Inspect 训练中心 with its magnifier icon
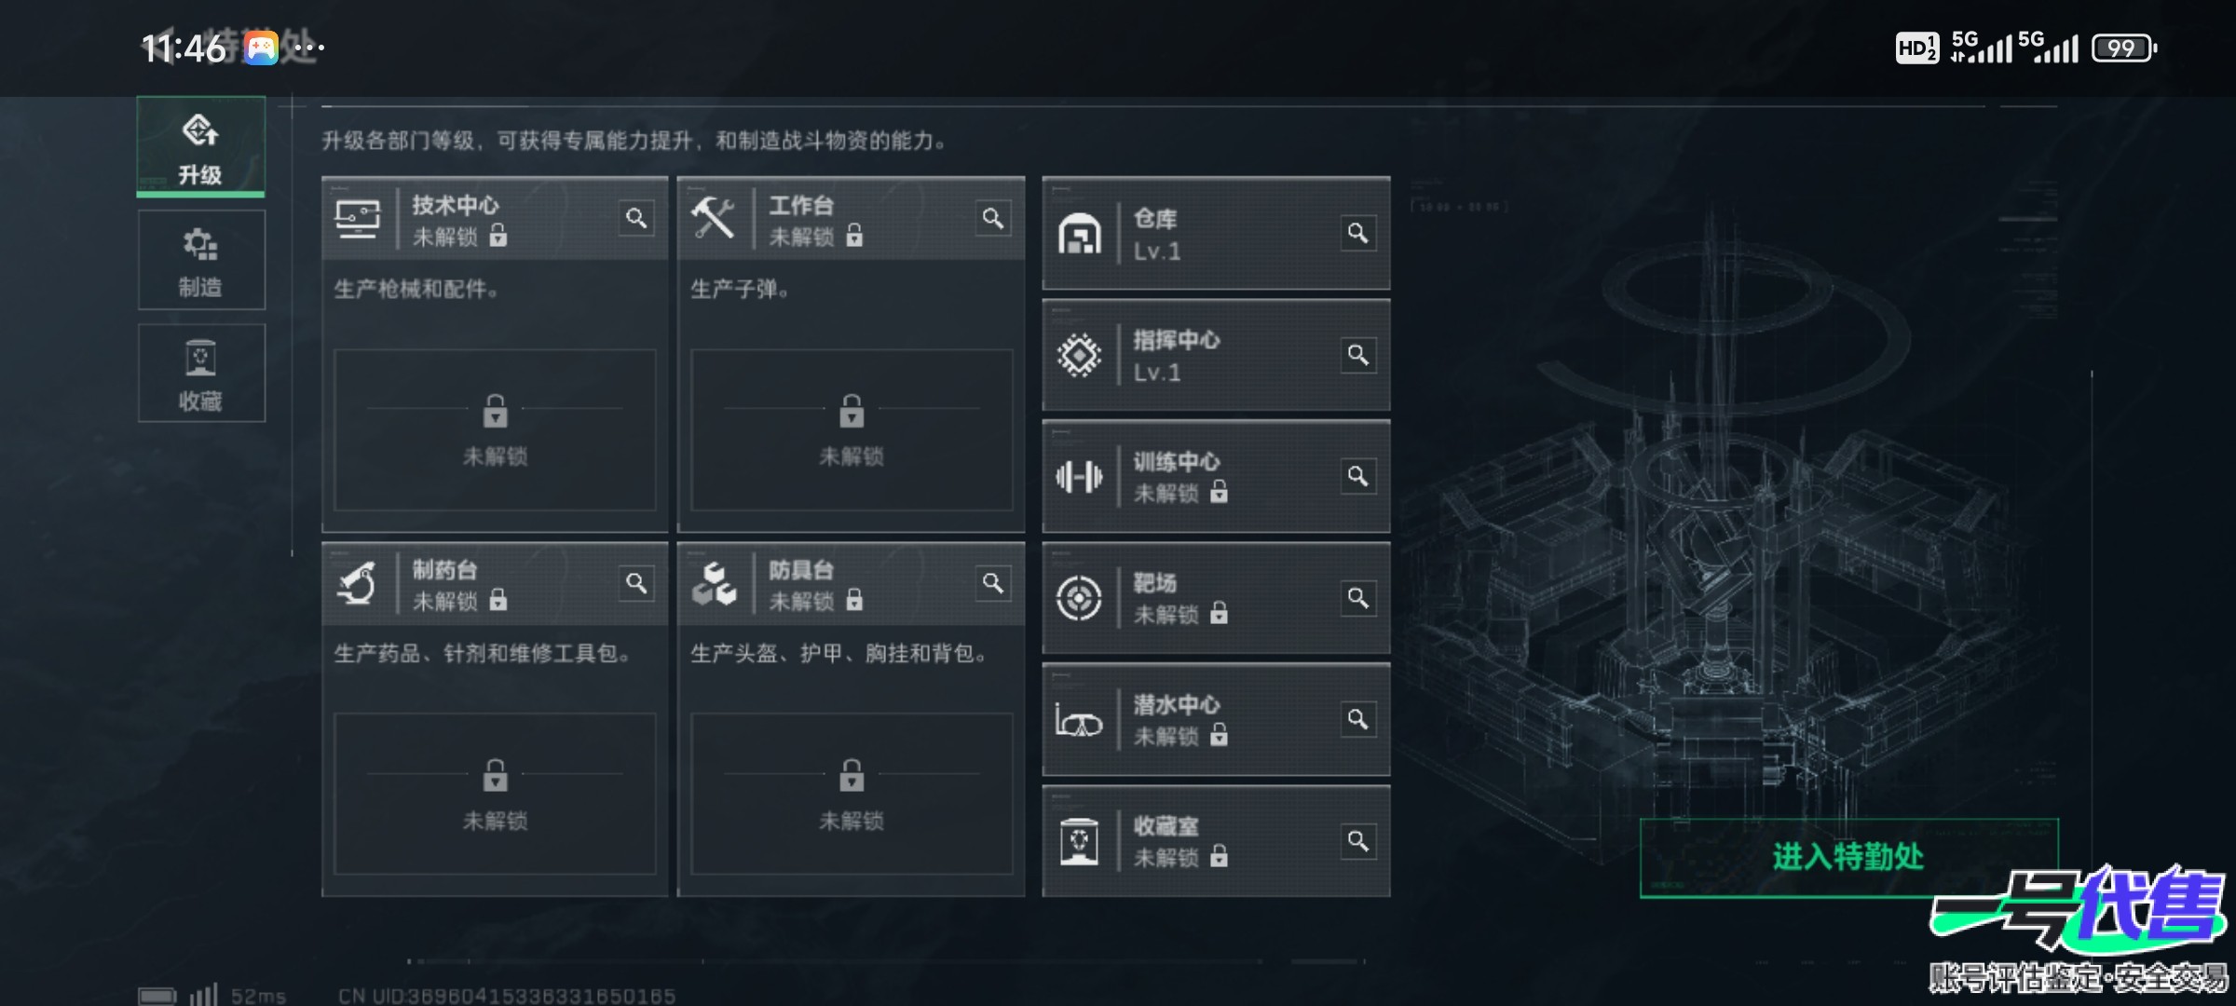This screenshot has width=2236, height=1006. pos(1357,476)
